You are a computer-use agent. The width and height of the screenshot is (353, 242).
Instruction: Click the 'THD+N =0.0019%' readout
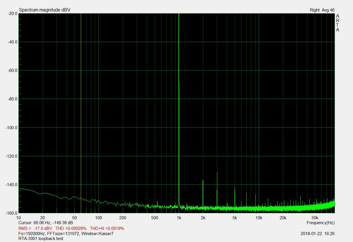[x=107, y=228]
